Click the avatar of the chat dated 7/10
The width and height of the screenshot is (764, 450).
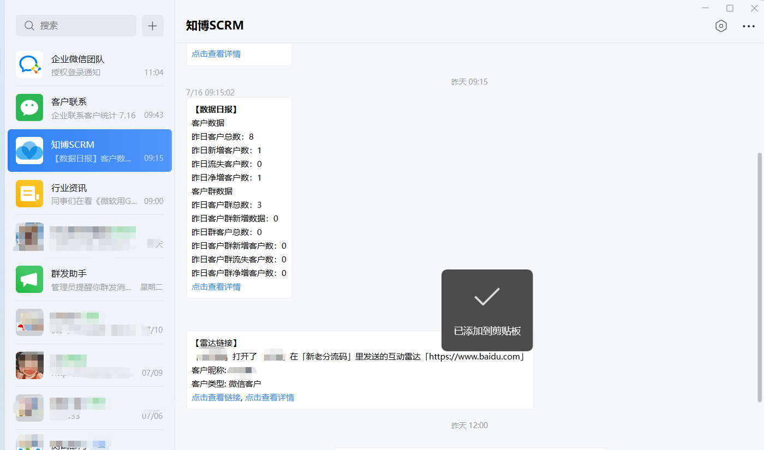coord(29,322)
